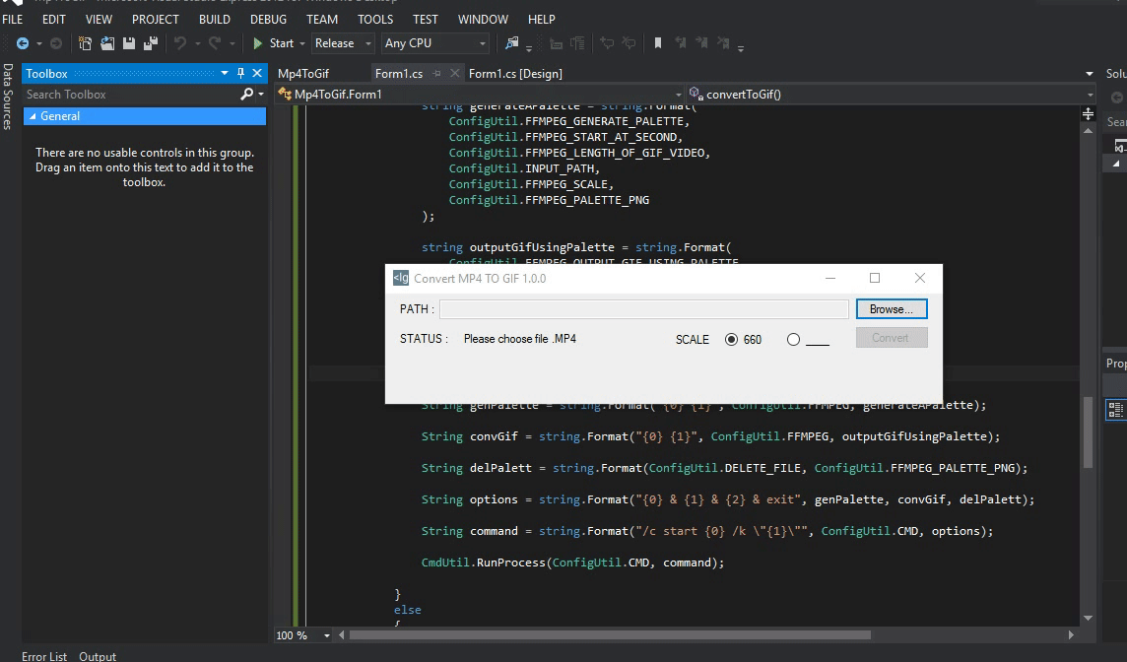Open the Release configuration dropdown

click(368, 44)
